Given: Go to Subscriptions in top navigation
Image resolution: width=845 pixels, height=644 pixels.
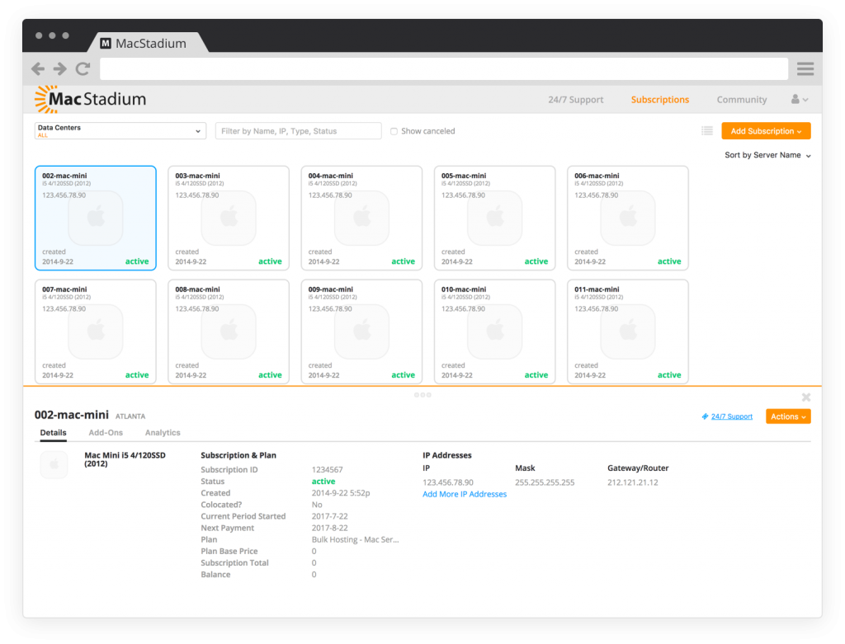Looking at the screenshot, I should (659, 100).
